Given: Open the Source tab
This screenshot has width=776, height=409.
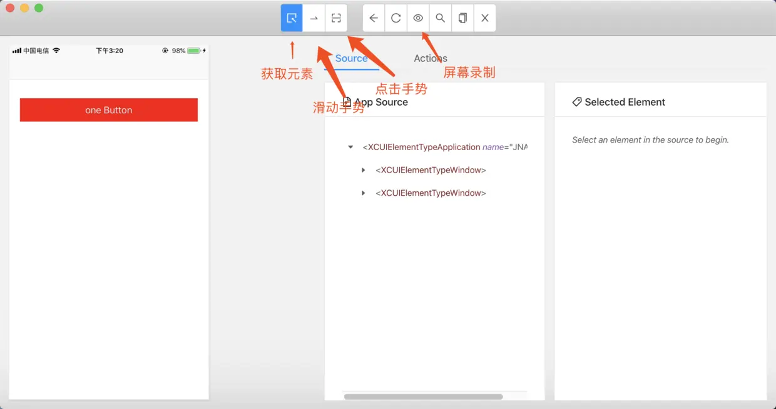Looking at the screenshot, I should pyautogui.click(x=351, y=58).
